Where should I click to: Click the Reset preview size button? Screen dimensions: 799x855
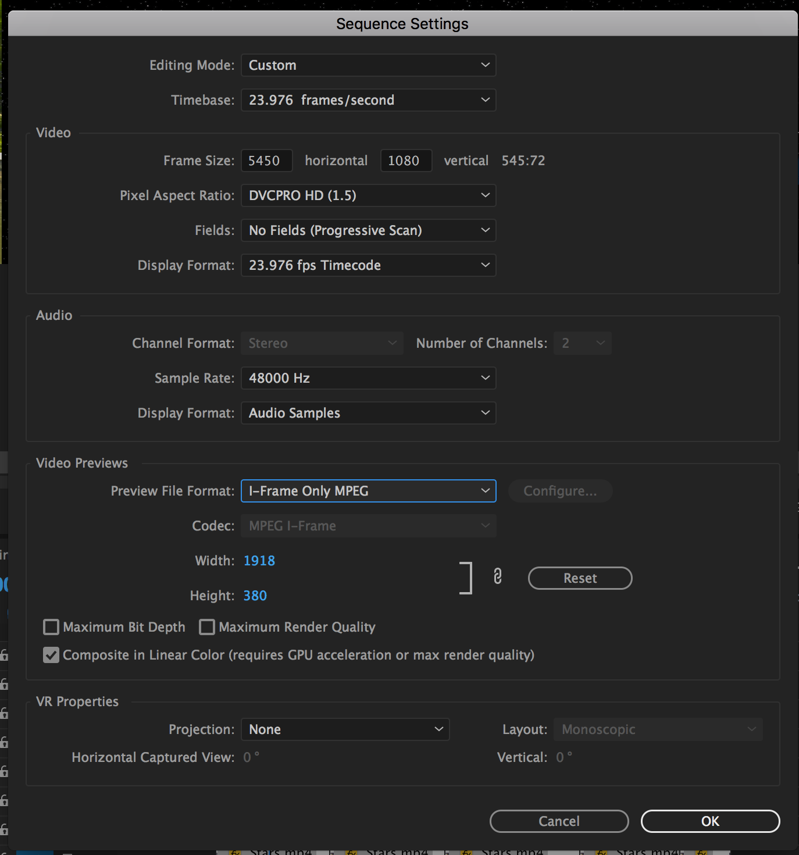580,578
